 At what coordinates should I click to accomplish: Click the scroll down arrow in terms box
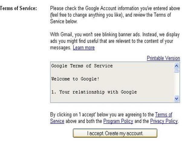pos(177,99)
